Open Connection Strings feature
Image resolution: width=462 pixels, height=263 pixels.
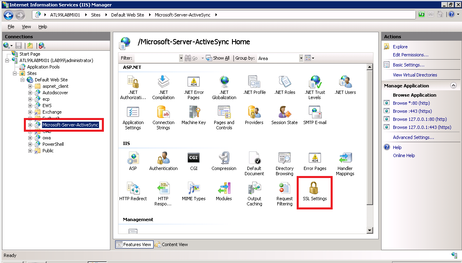tap(163, 118)
